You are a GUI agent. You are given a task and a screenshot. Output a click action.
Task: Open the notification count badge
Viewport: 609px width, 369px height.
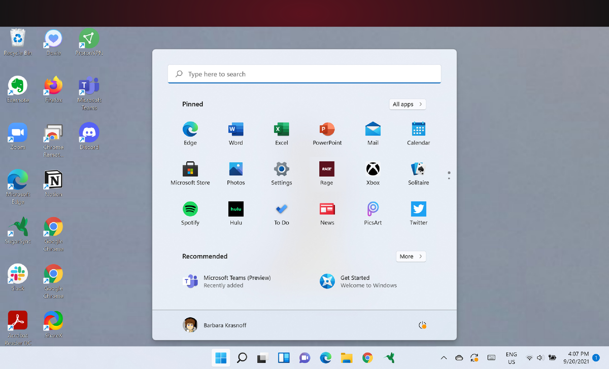596,358
